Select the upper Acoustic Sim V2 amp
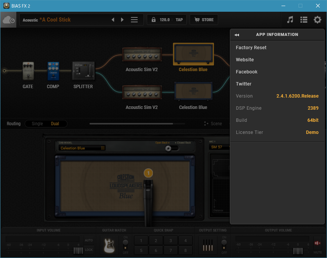The width and height of the screenshot is (327, 258). point(142,54)
